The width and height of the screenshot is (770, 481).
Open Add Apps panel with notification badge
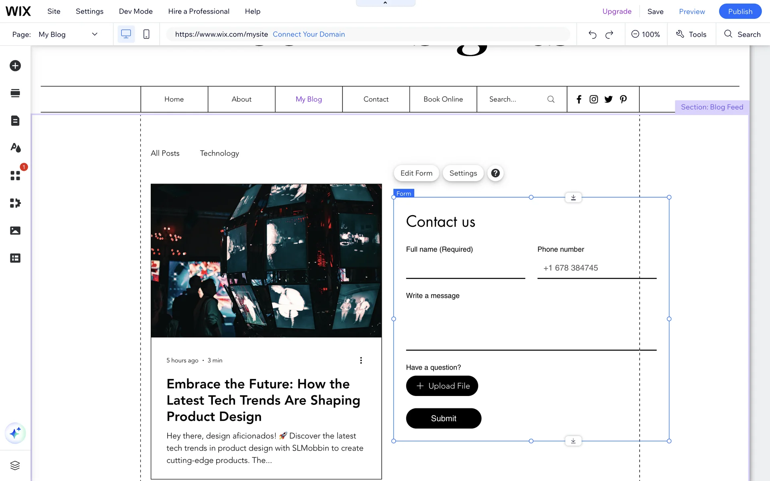point(15,176)
